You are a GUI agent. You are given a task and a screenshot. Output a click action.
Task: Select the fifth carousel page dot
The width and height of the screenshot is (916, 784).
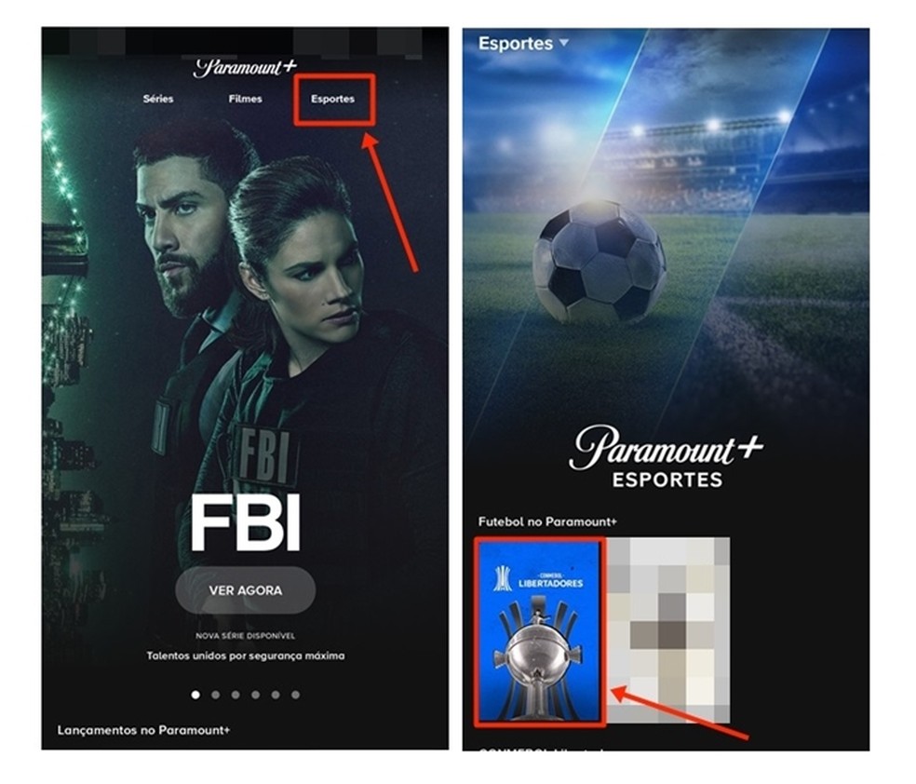(276, 695)
